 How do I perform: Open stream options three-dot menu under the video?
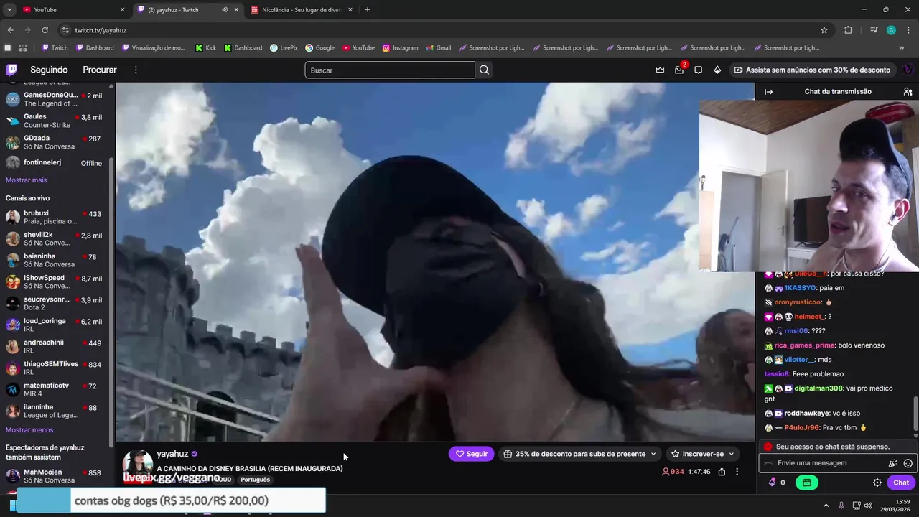click(737, 472)
